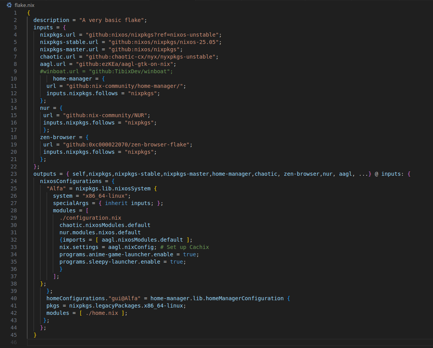Click home-manager.lib.homeManagerConfiguration on line 40

pos(217,298)
